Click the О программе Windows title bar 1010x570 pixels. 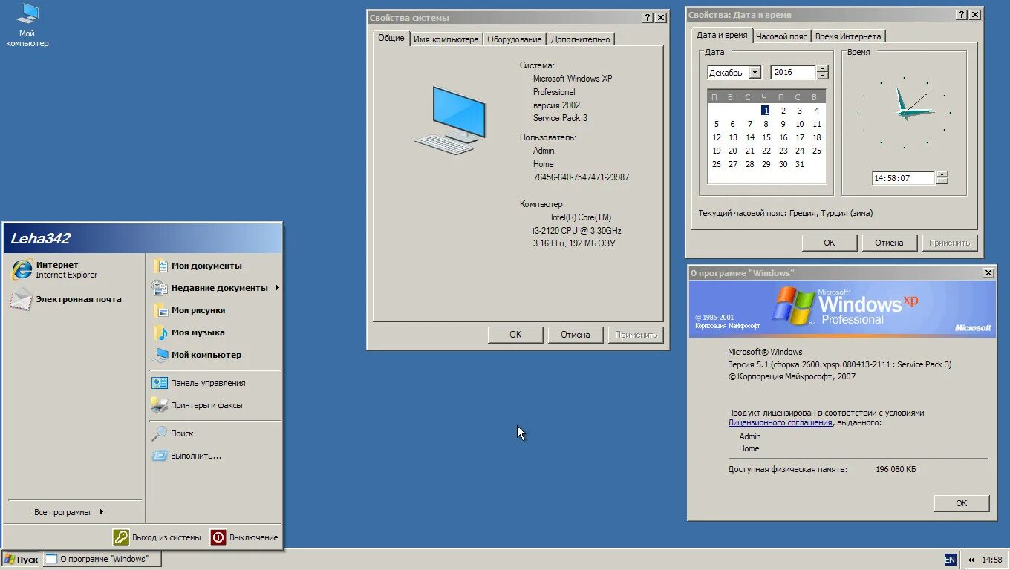(x=841, y=273)
